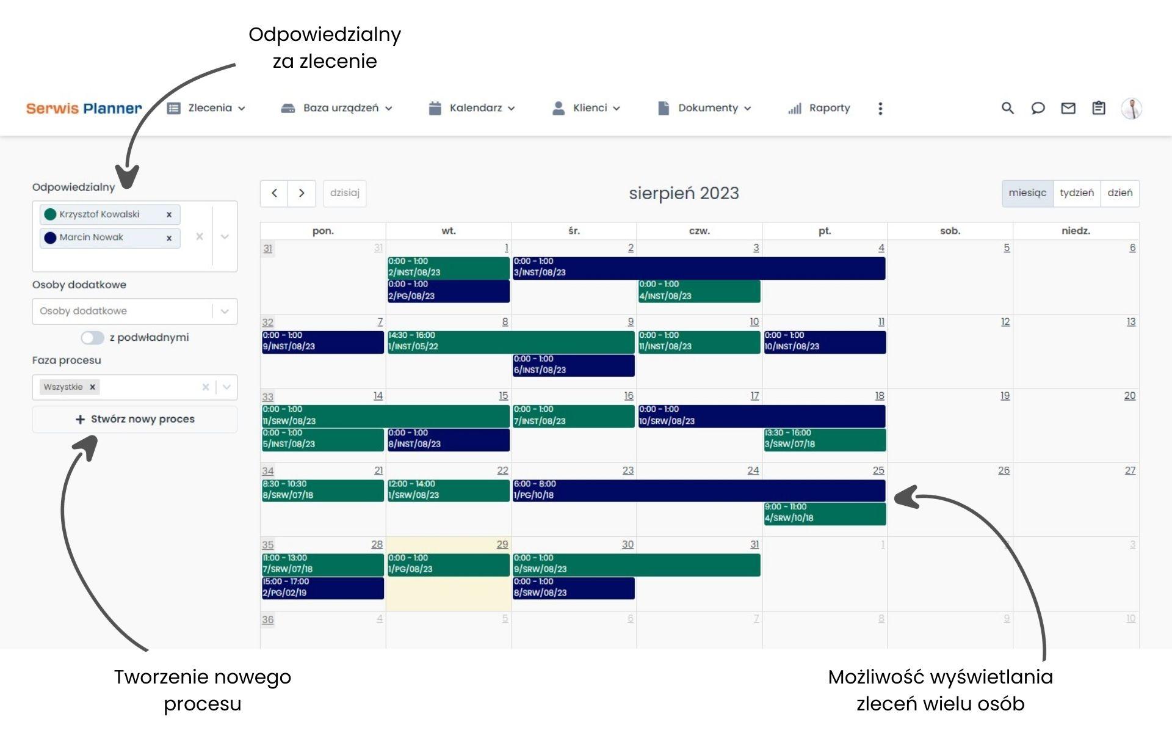
Task: Go to next month with right arrow
Action: (302, 193)
